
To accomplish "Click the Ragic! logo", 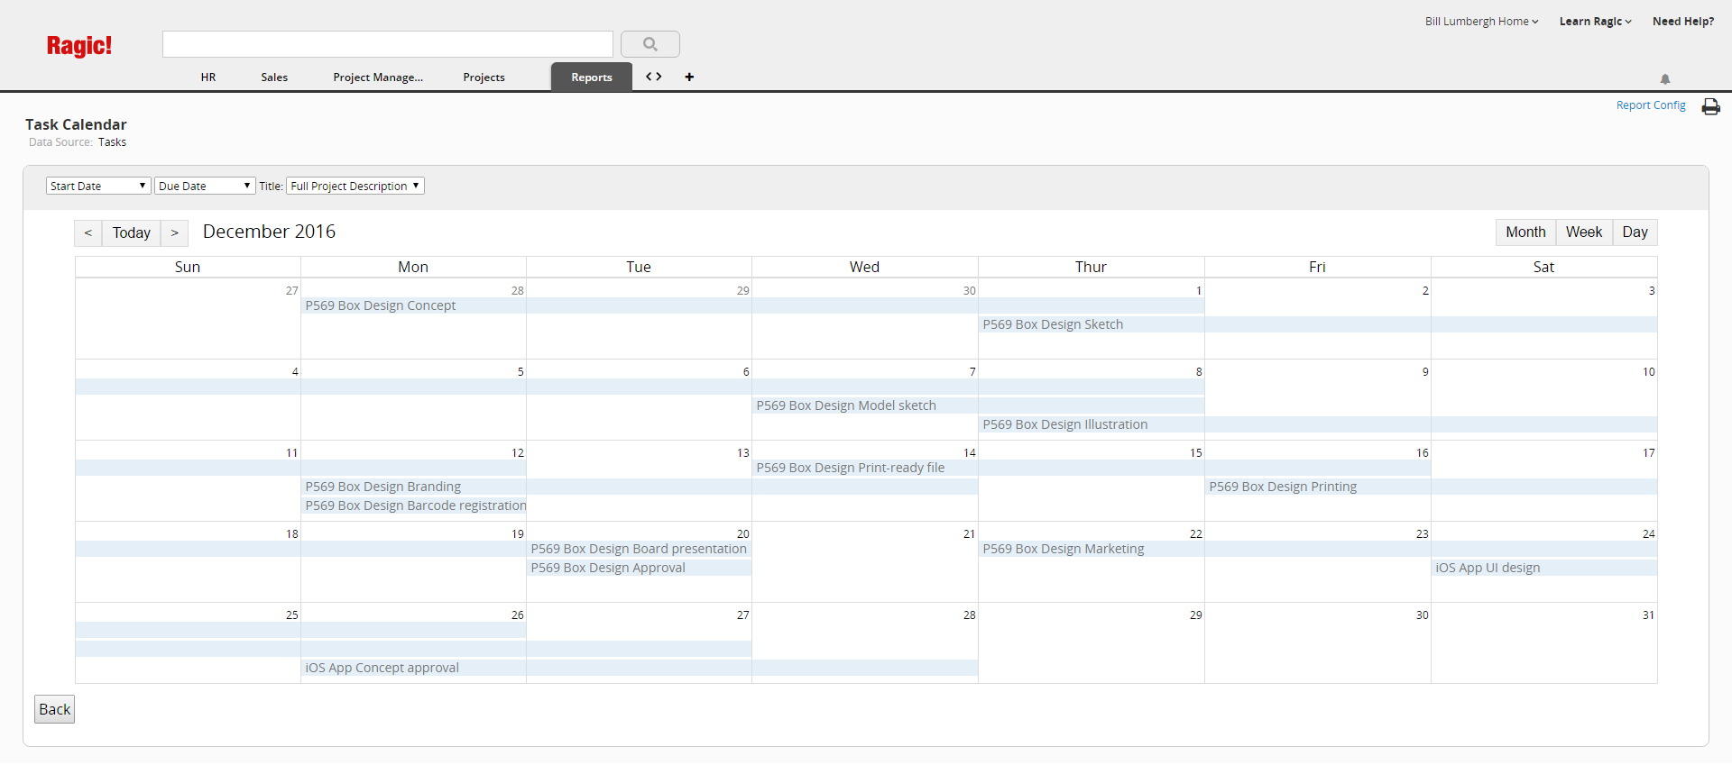I will coord(79,46).
